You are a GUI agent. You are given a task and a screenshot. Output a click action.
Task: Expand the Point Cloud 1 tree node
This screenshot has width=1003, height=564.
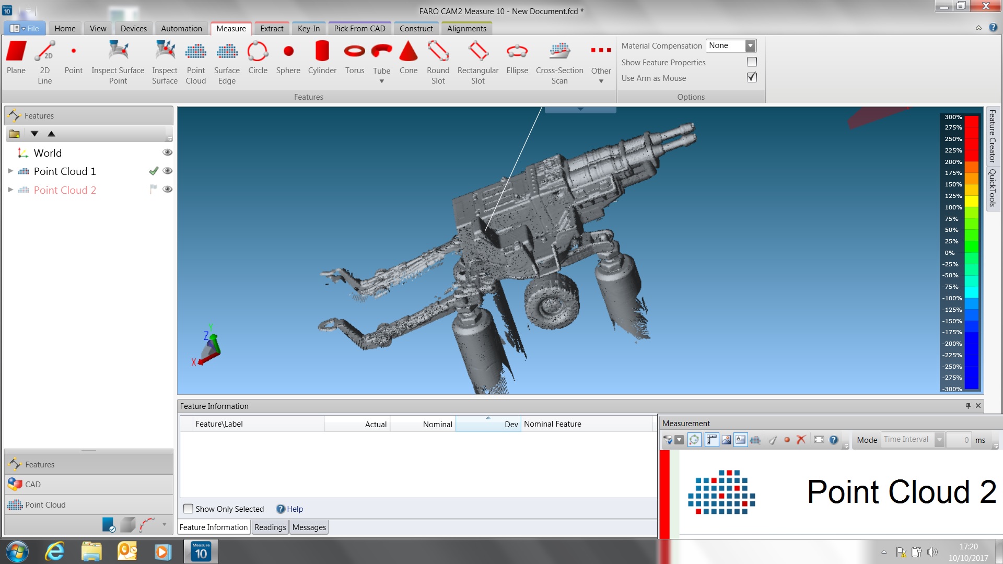point(10,171)
